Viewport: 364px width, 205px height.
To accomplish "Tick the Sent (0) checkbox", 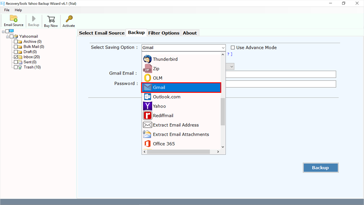I will [16, 62].
